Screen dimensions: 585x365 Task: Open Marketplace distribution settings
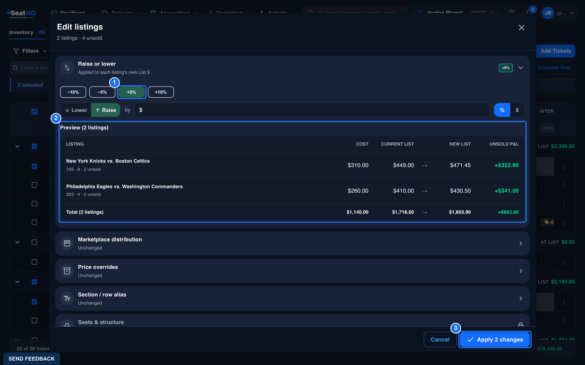292,243
